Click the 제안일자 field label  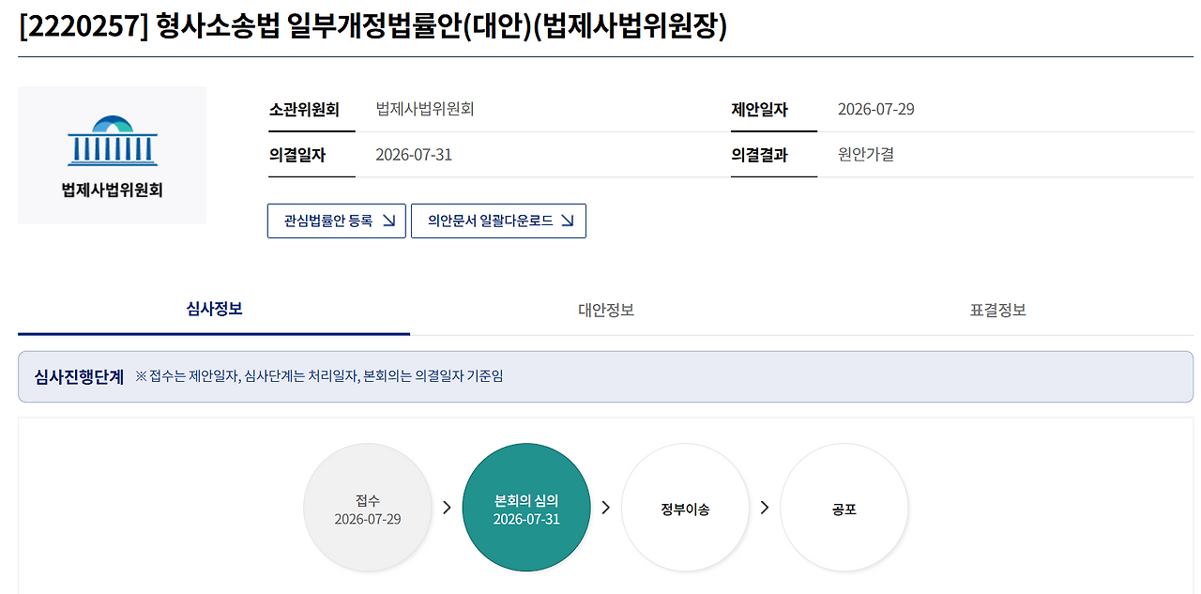(760, 110)
